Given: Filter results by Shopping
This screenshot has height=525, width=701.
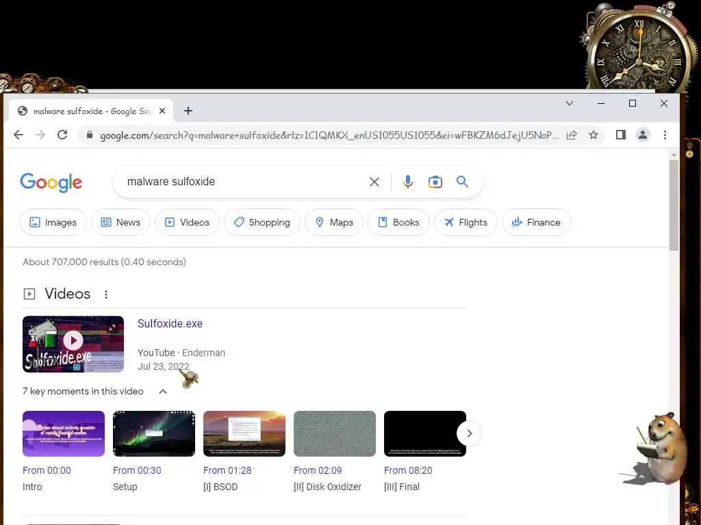Looking at the screenshot, I should click(x=262, y=222).
